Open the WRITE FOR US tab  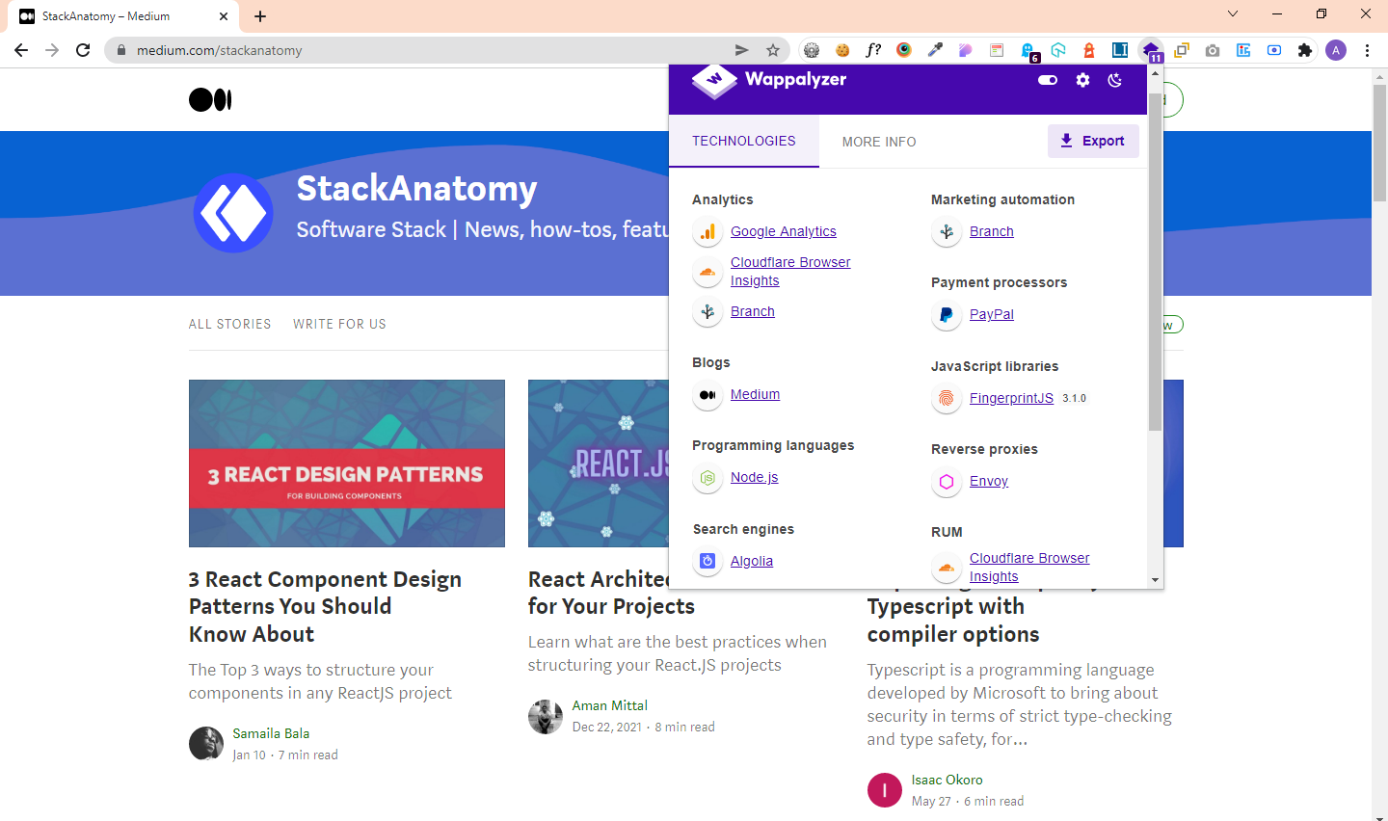pos(339,324)
